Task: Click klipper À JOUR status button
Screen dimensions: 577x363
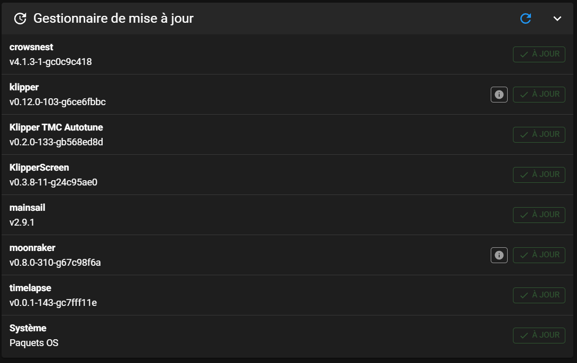Action: tap(539, 95)
